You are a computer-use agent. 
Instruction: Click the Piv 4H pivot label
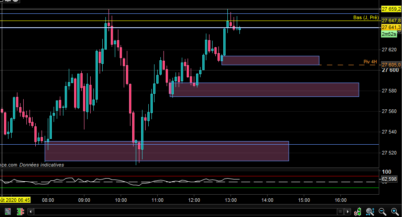[x=370, y=62]
